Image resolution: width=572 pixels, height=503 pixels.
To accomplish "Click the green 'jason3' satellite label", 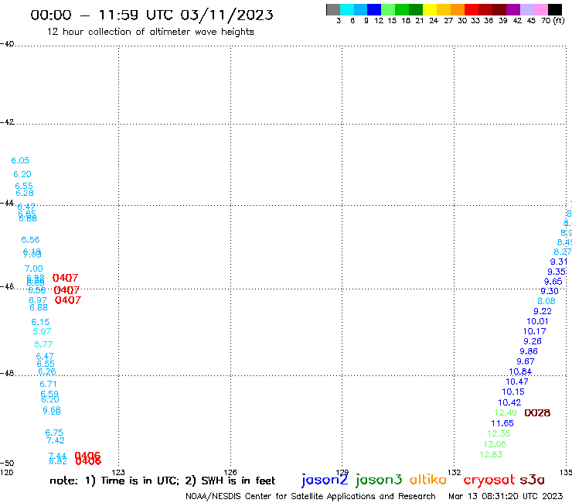I will click(379, 480).
